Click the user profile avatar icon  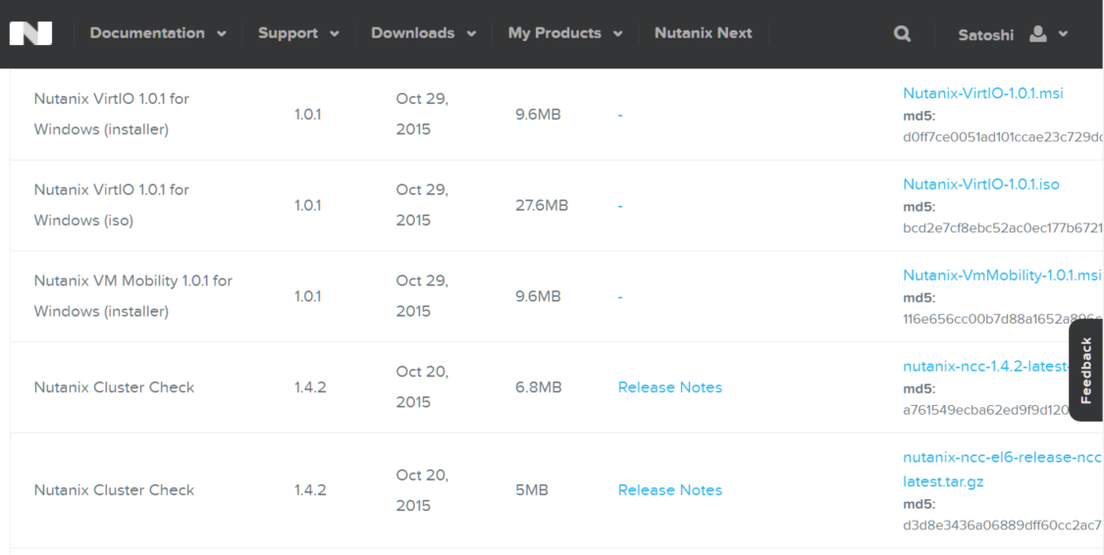point(1038,33)
